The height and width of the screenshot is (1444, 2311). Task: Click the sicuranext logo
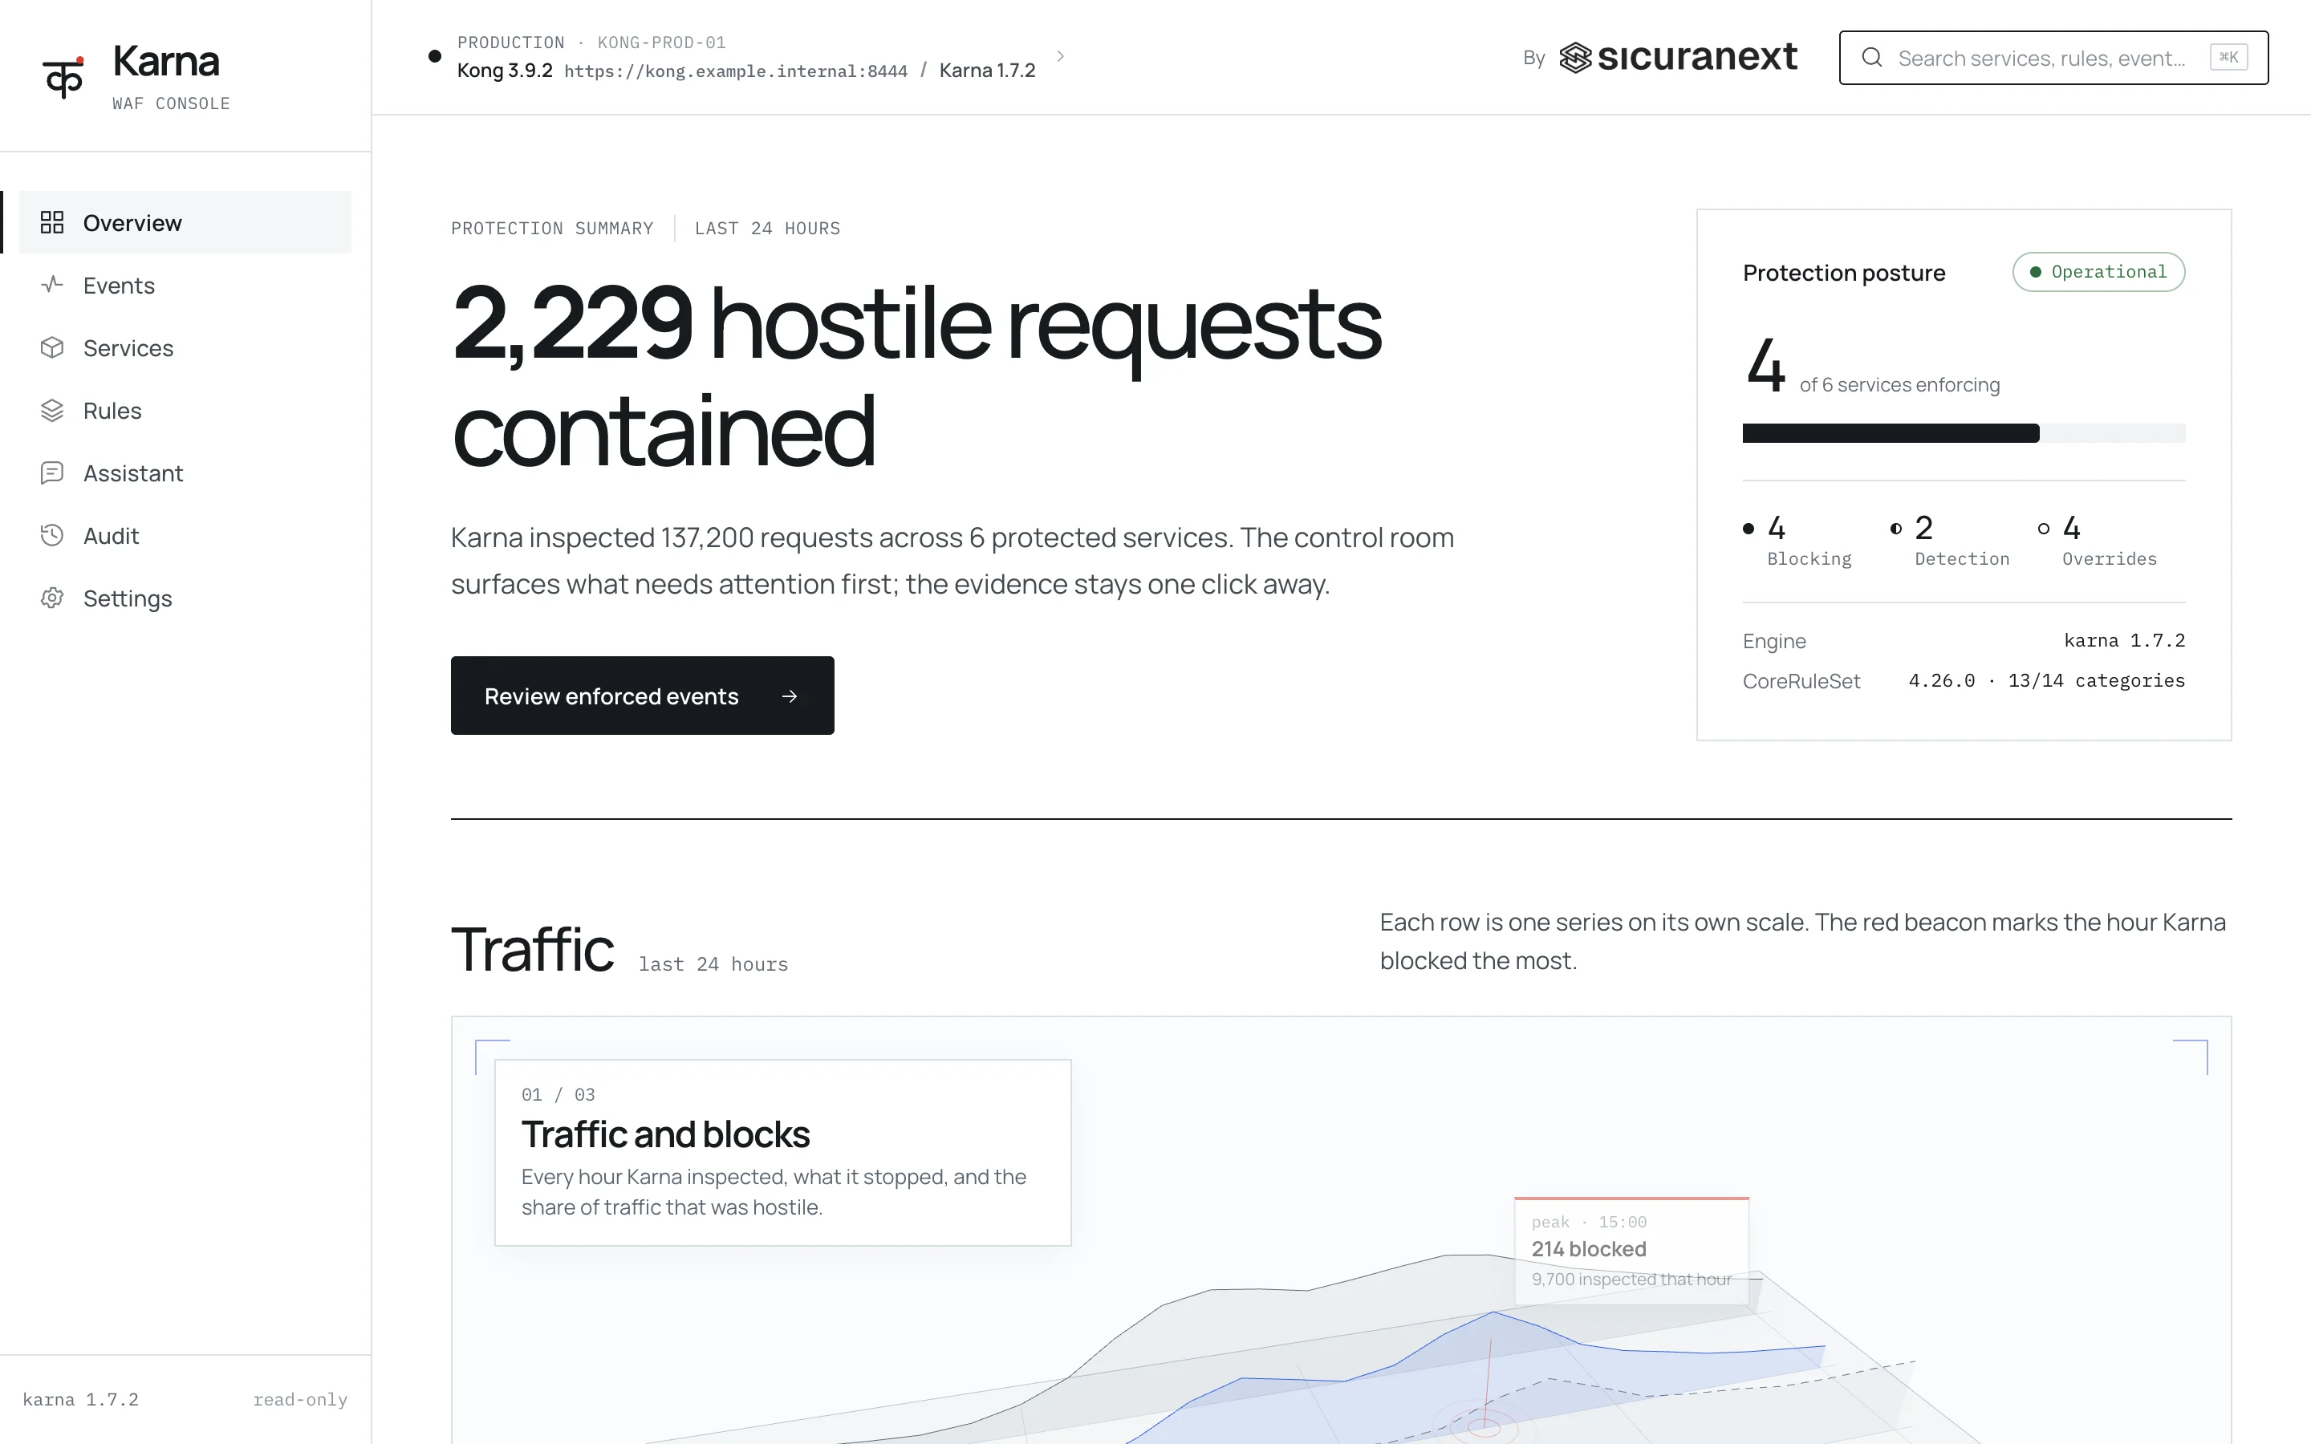1678,57
